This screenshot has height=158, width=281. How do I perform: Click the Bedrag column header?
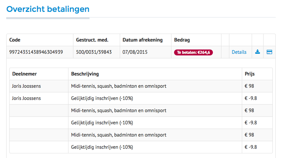tap(182, 40)
